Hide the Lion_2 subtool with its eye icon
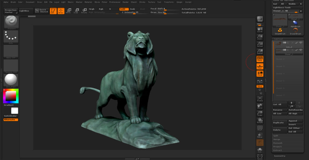The height and width of the screenshot is (160, 309). 301,43
